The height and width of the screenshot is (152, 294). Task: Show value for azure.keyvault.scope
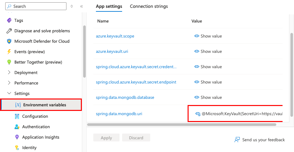tap(208, 36)
